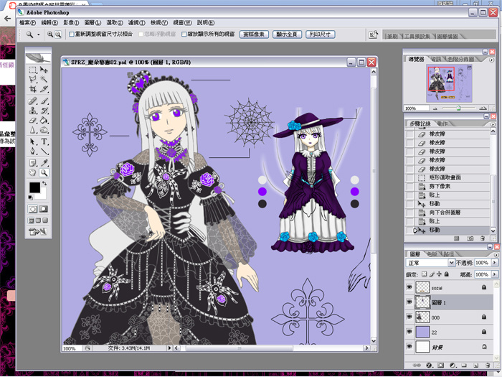502x377 pixels.
Task: Open the history panel flyout menu
Action: click(493, 124)
